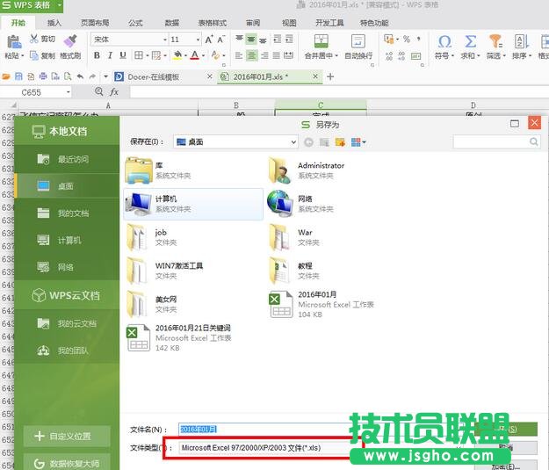Open the font name dropdown

click(164, 40)
